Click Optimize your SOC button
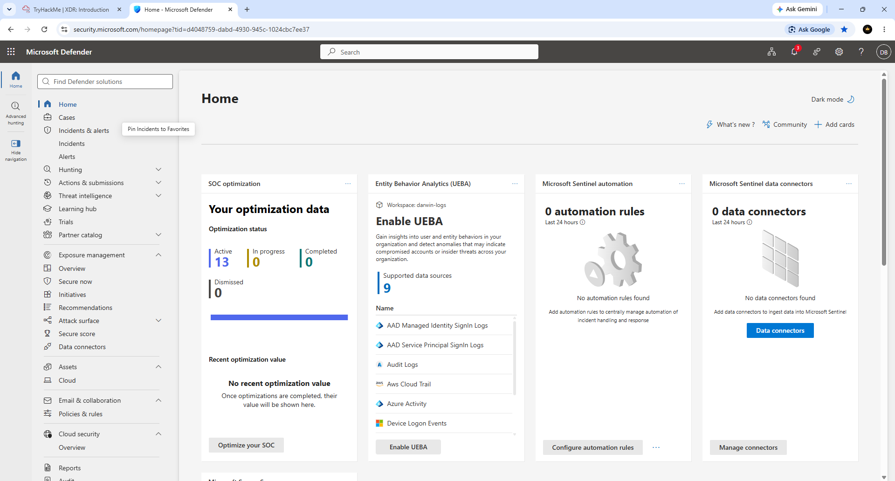 246,445
